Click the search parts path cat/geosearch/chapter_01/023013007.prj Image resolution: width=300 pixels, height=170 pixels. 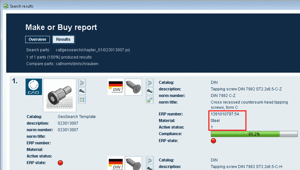click(93, 50)
